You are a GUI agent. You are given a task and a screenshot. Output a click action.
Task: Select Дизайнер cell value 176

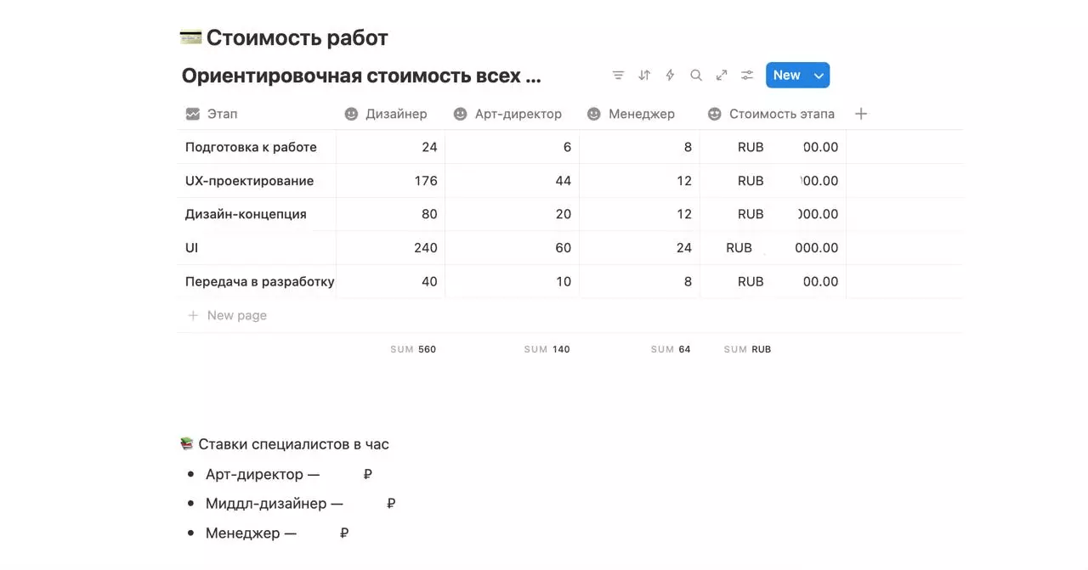(x=391, y=181)
